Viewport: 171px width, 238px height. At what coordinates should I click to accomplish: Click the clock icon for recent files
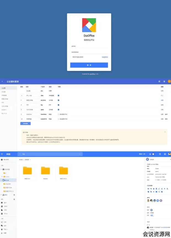[2, 160]
